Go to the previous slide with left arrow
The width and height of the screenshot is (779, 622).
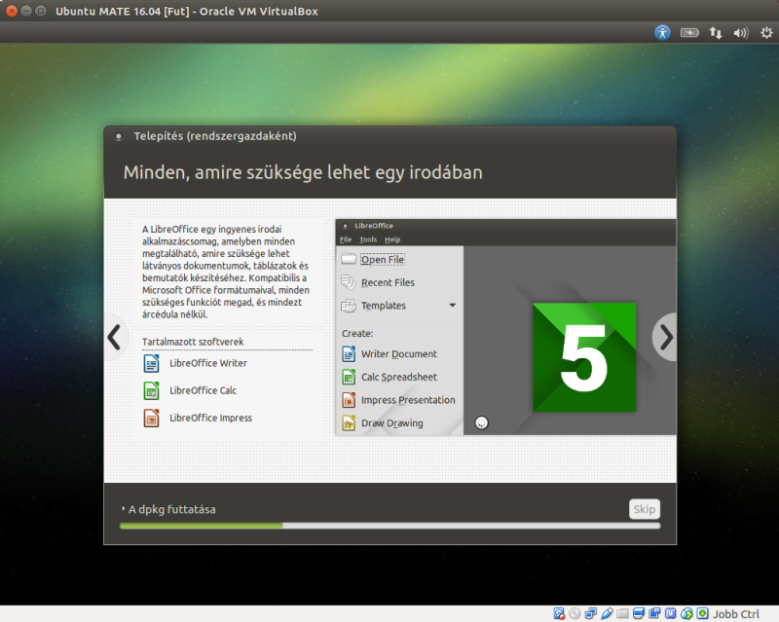[x=114, y=338]
